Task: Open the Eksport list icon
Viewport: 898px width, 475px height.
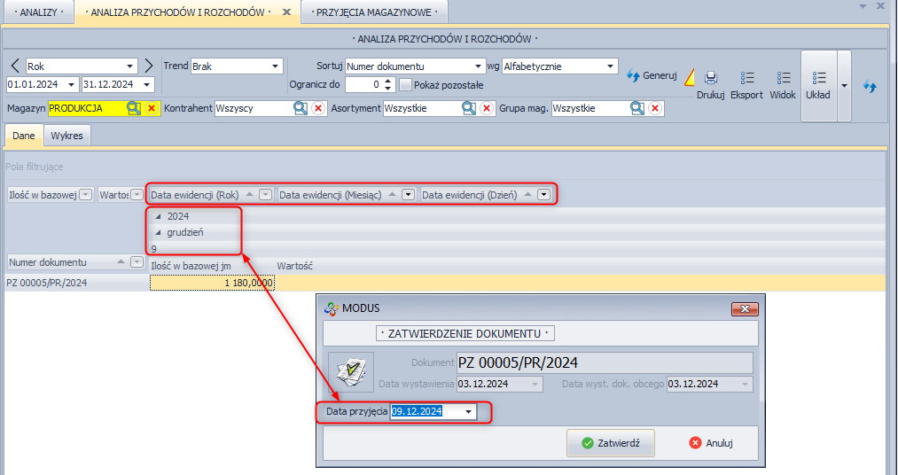Action: click(x=746, y=79)
